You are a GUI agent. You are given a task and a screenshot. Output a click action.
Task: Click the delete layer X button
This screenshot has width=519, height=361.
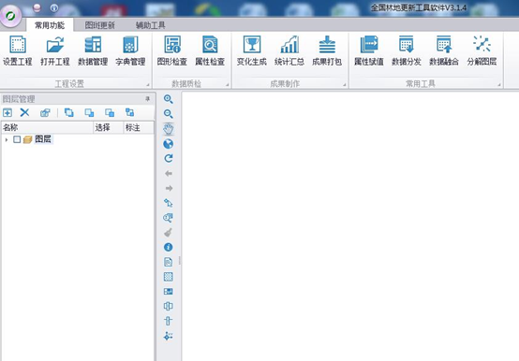pos(24,112)
